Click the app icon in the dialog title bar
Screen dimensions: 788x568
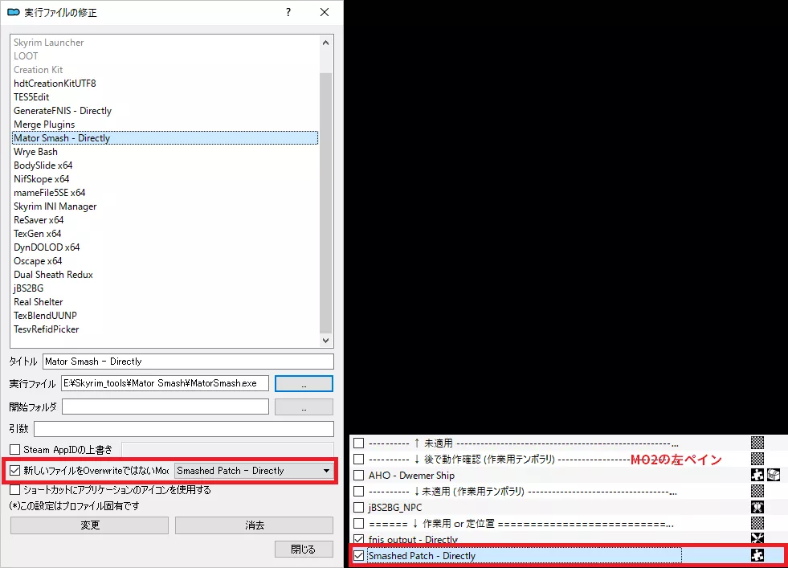pyautogui.click(x=14, y=12)
